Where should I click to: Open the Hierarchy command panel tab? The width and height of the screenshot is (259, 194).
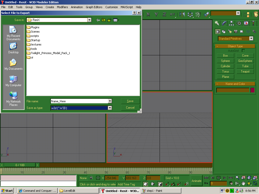(231, 23)
